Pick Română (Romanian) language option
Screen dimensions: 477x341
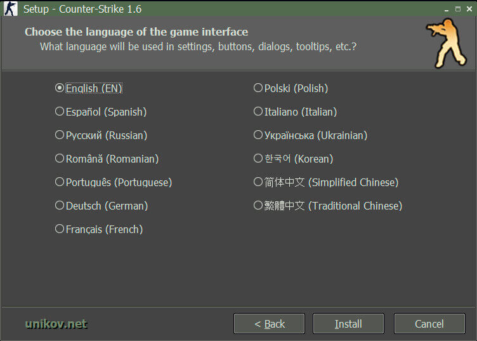click(60, 159)
